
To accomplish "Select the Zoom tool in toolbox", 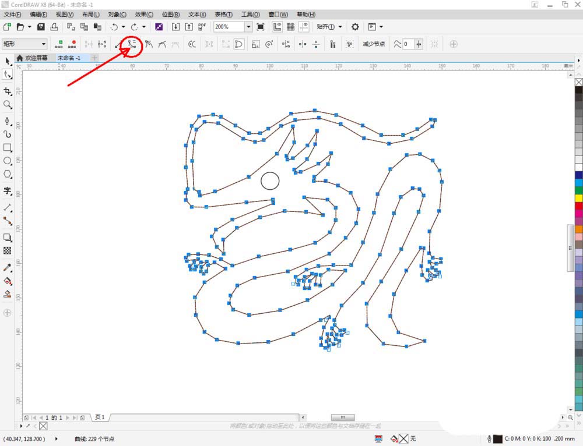I will point(8,104).
